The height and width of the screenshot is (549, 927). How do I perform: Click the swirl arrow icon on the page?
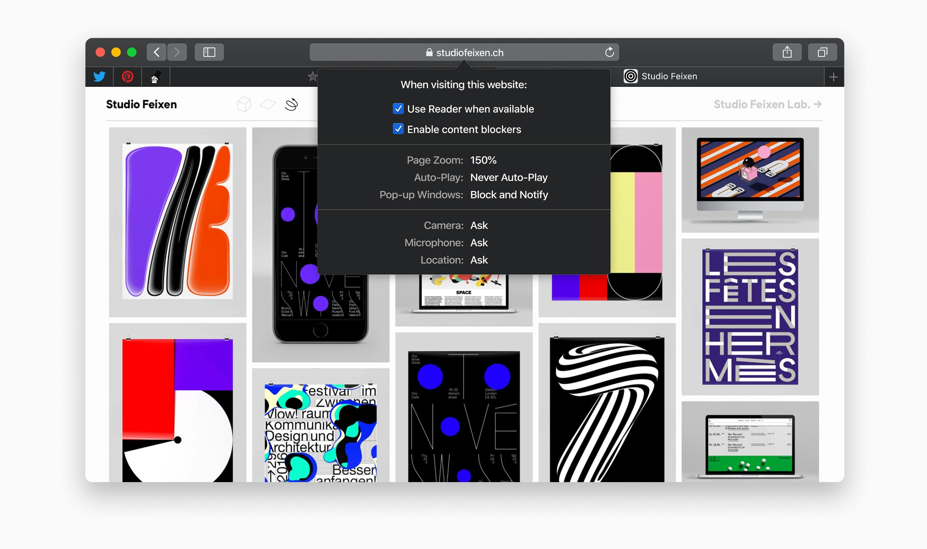(291, 104)
